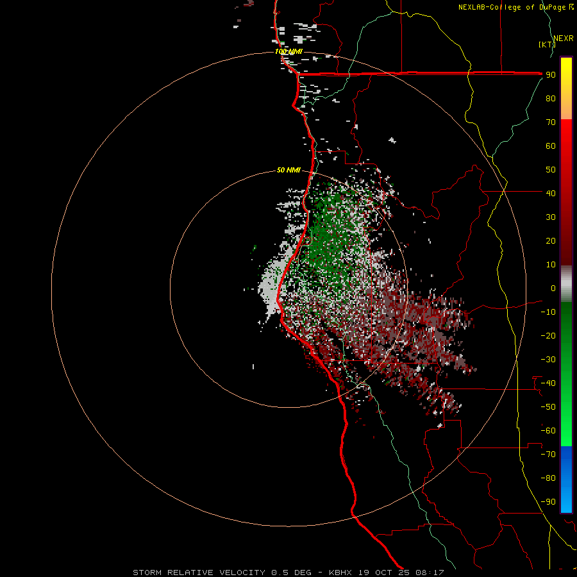Click the -30 value on the velocity scale
The image size is (577, 577).
[x=548, y=360]
